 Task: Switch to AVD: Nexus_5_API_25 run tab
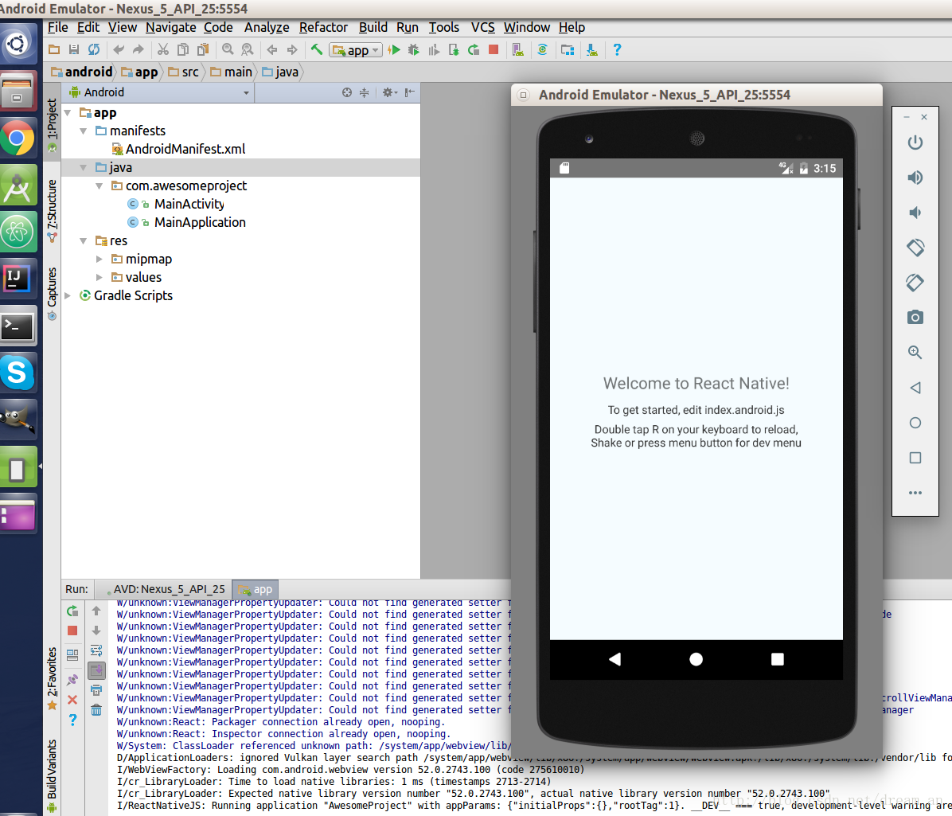click(165, 590)
